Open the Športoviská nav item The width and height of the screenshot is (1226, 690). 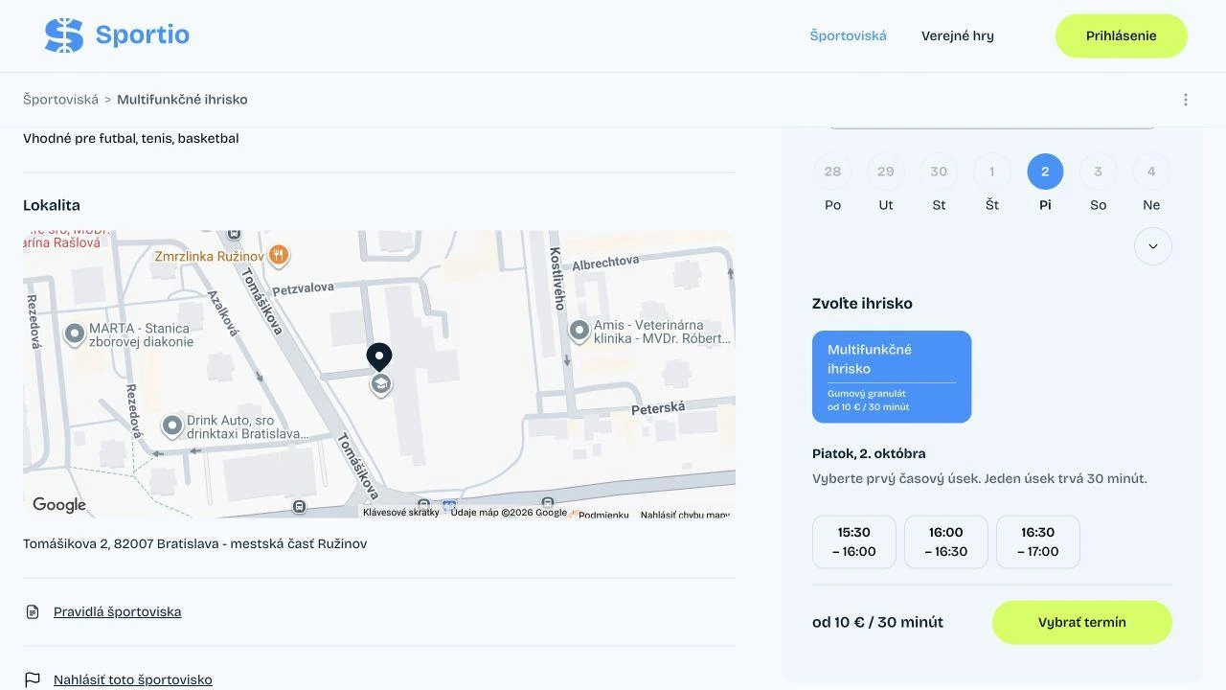(x=849, y=36)
